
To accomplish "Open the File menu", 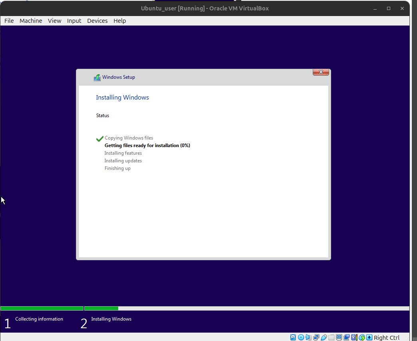I will [x=9, y=21].
